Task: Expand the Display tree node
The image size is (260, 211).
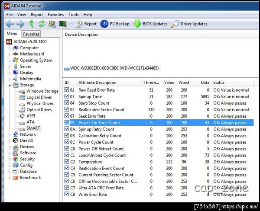Action: [x=10, y=73]
